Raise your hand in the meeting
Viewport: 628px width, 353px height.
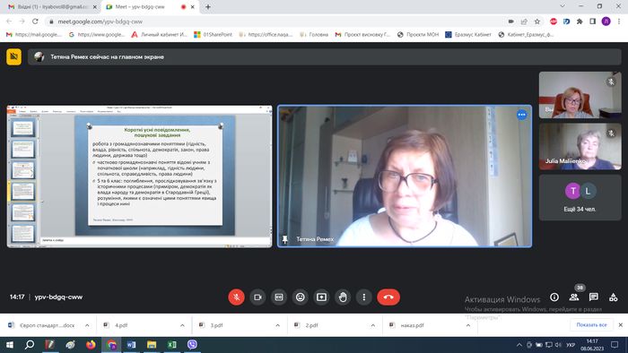[343, 297]
